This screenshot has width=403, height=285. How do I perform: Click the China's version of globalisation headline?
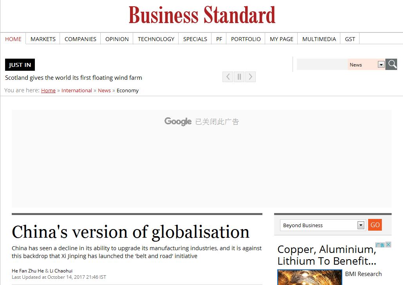coord(130,232)
